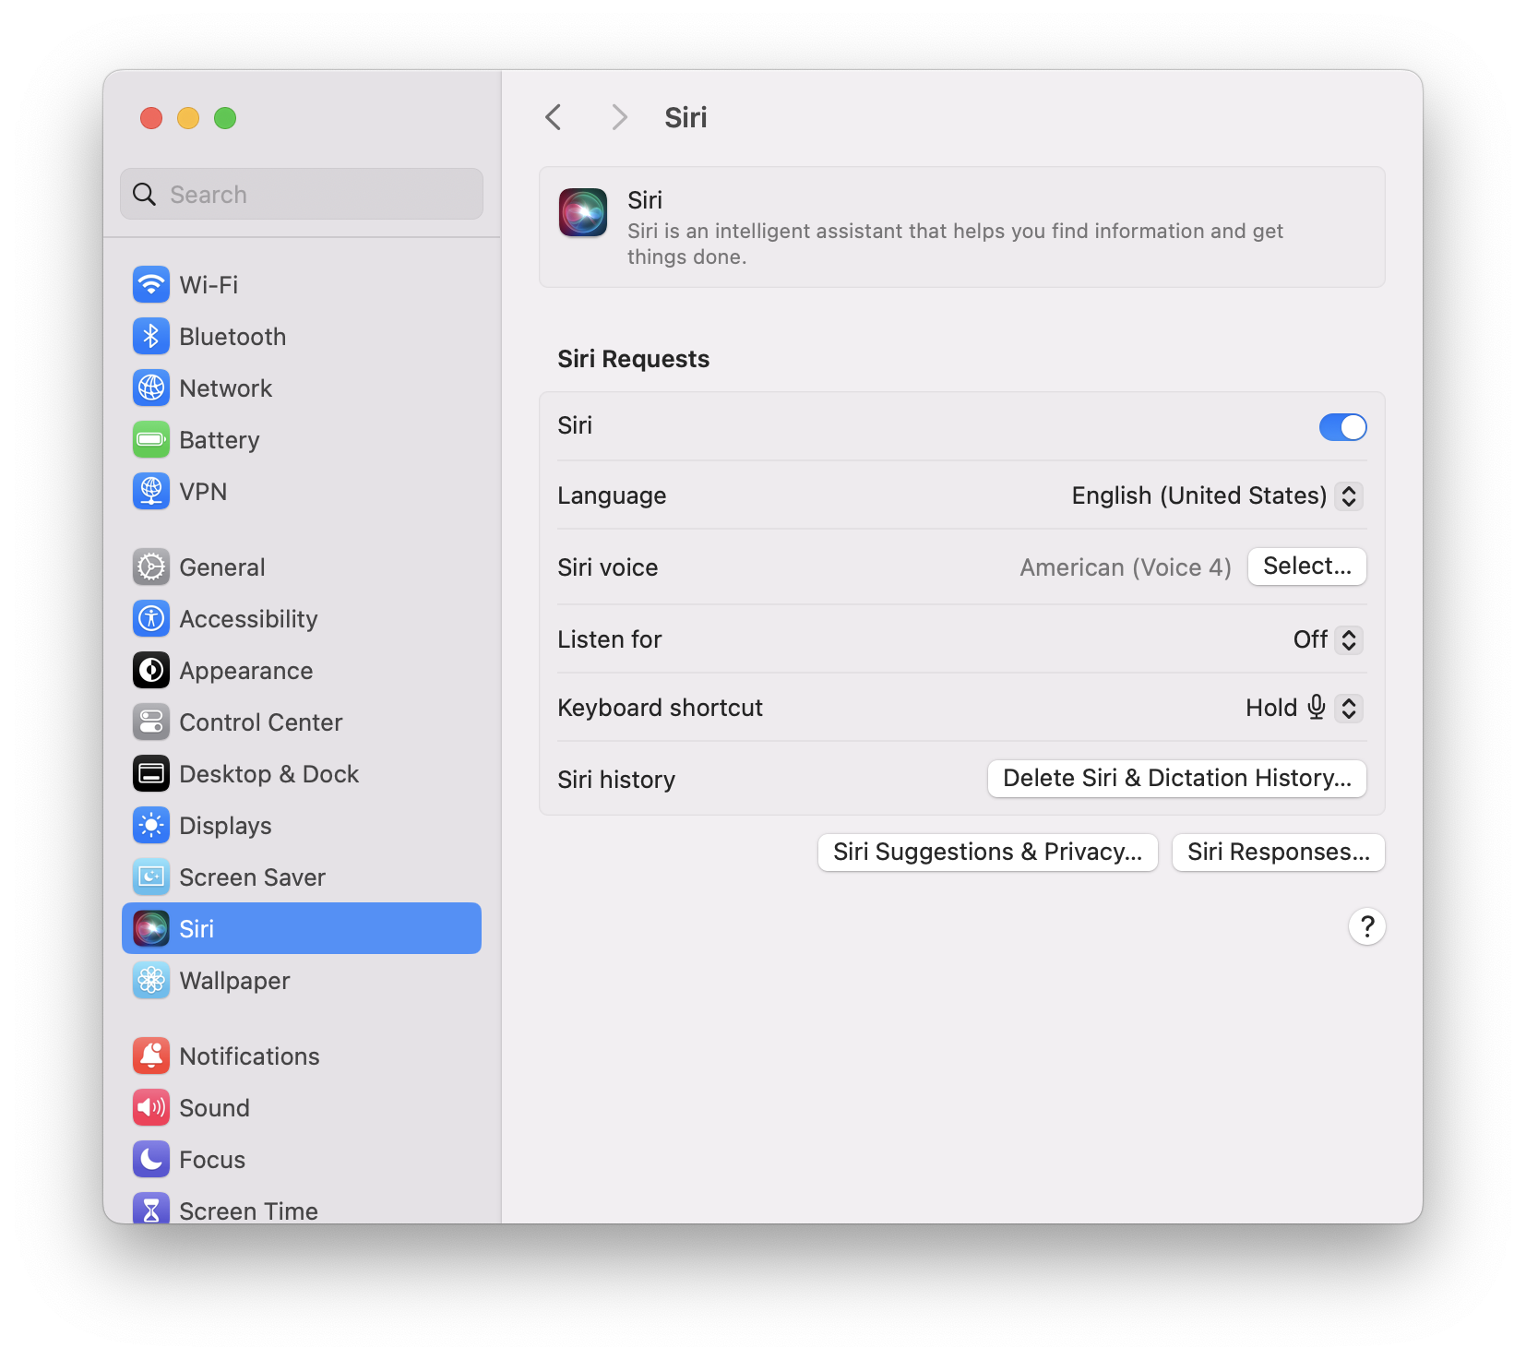
Task: Go back with the left chevron
Action: (554, 117)
